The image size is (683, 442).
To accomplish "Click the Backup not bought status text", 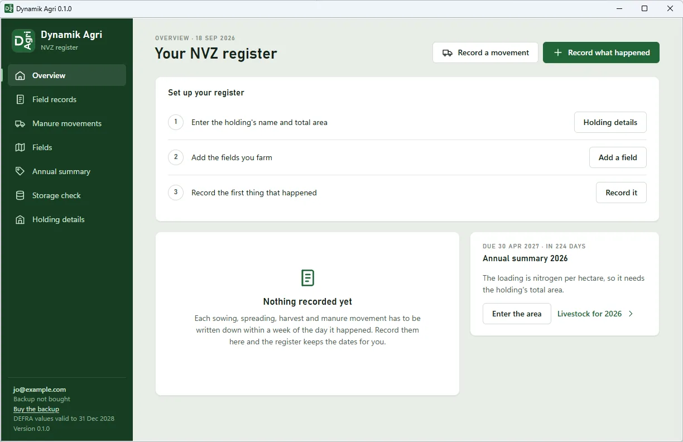I will (42, 399).
